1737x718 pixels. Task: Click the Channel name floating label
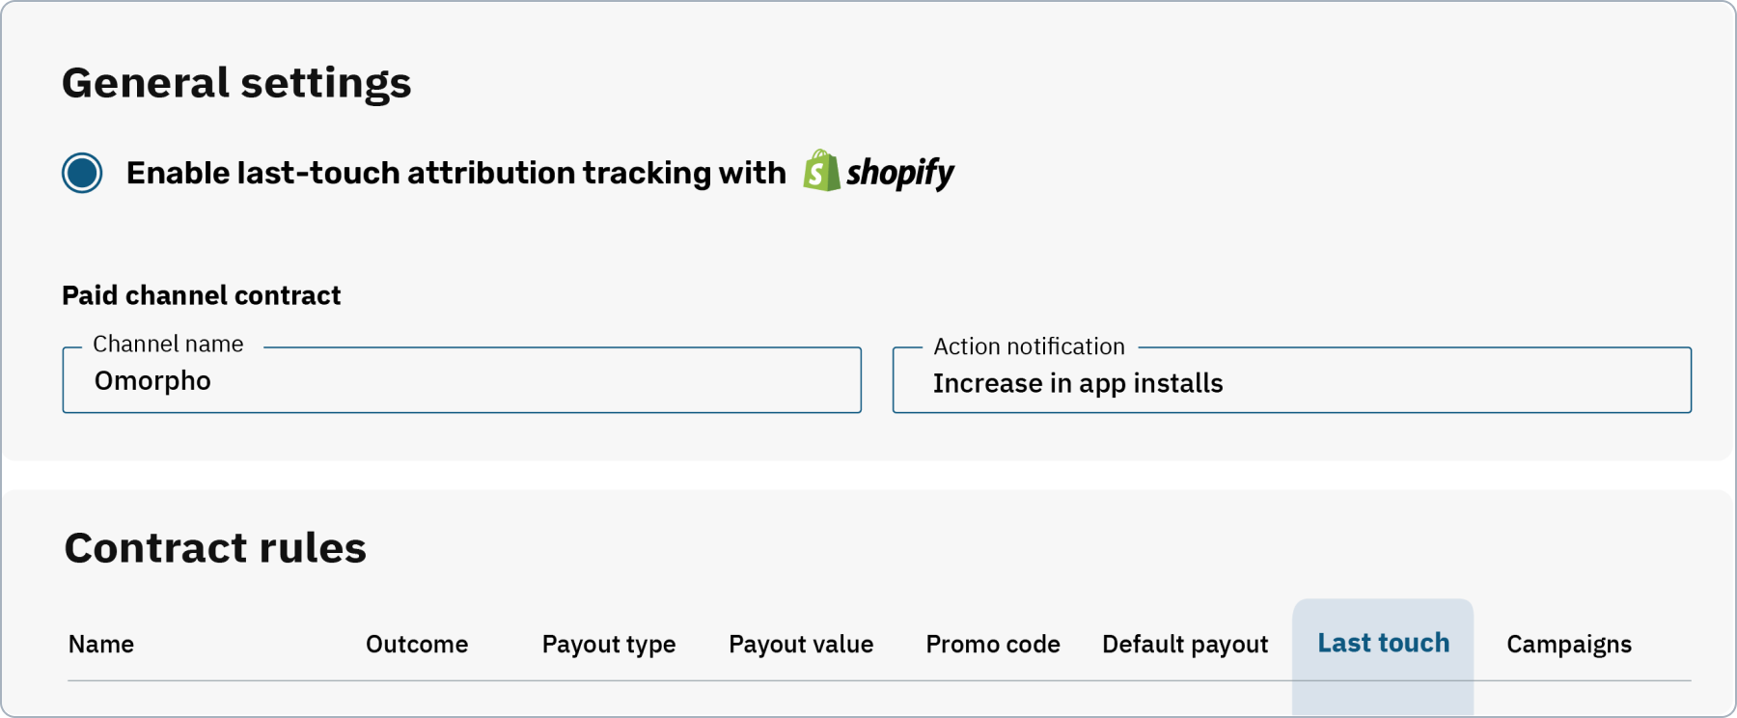coord(167,344)
